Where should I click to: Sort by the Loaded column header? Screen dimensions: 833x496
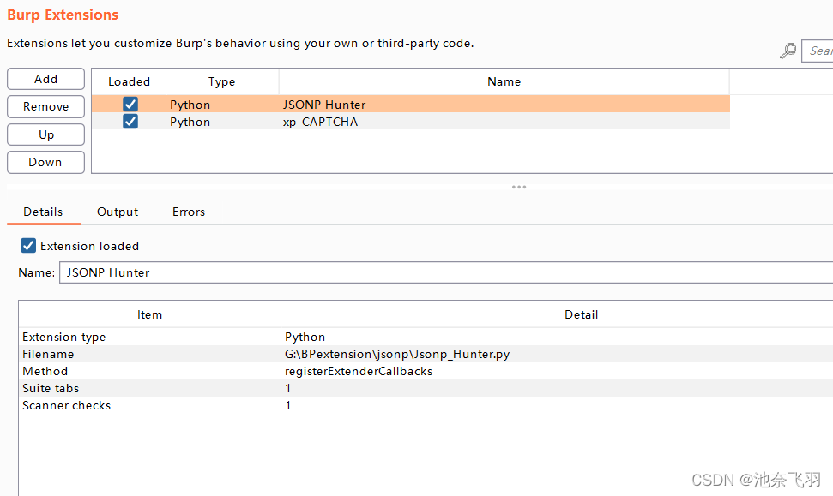[x=129, y=81]
